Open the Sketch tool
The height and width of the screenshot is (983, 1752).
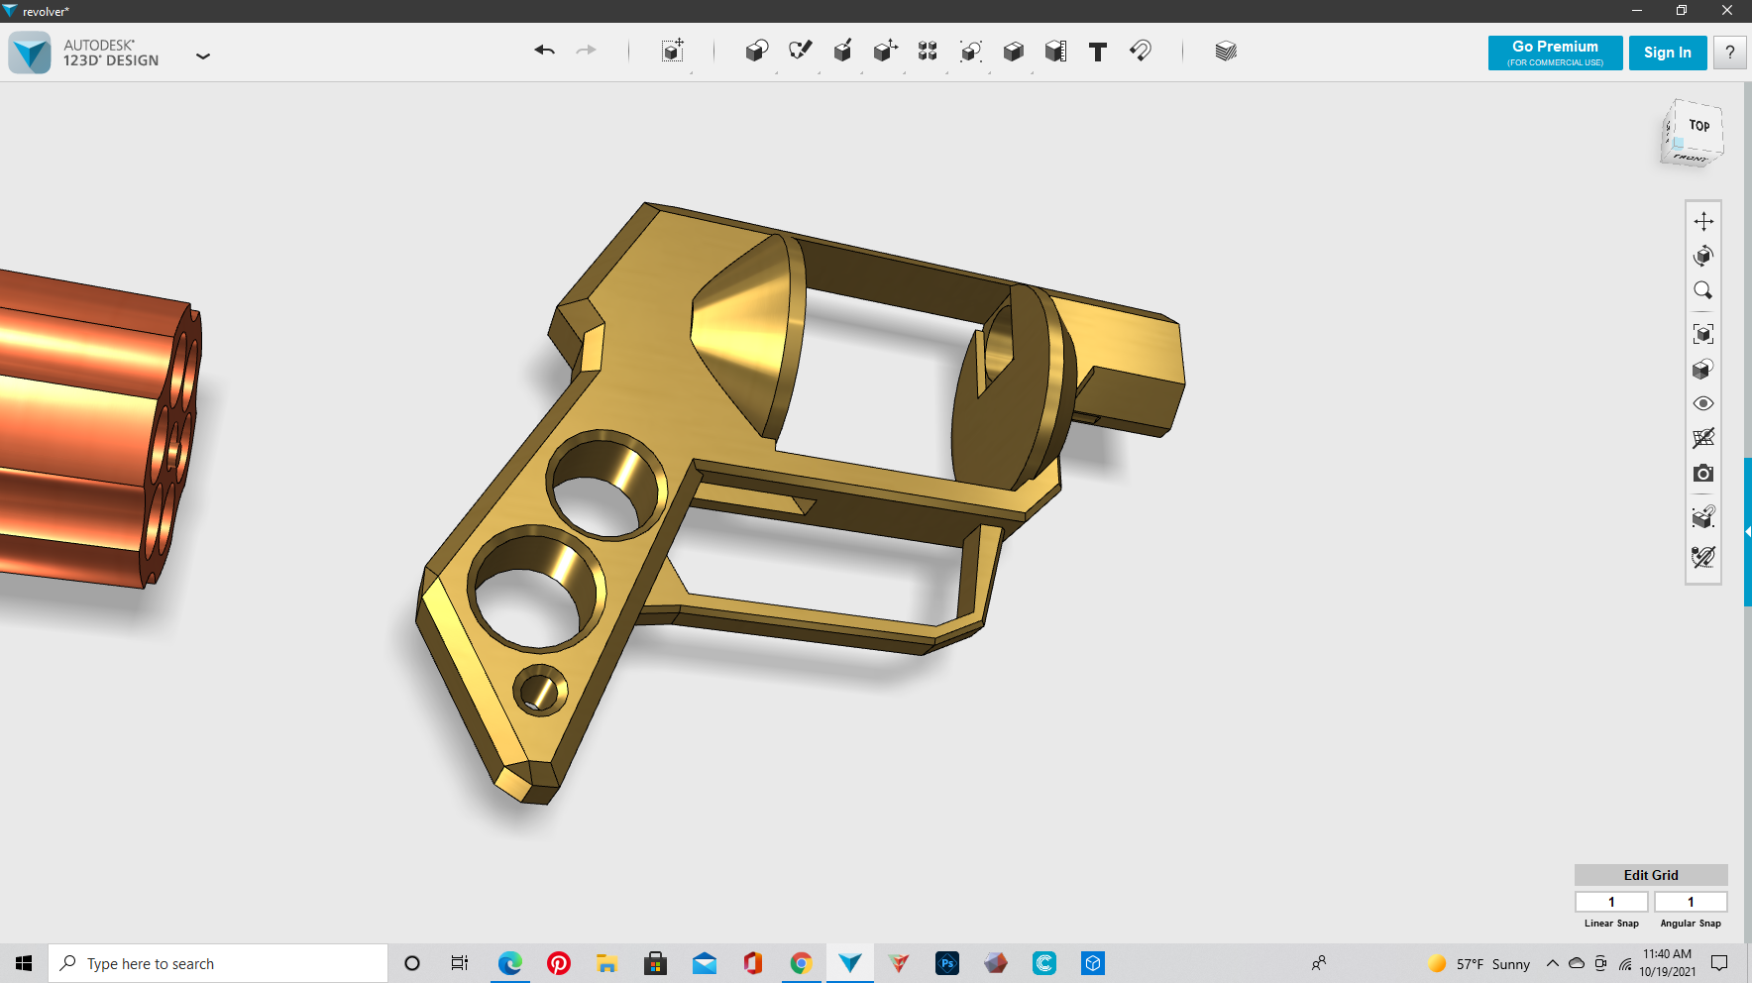[800, 51]
